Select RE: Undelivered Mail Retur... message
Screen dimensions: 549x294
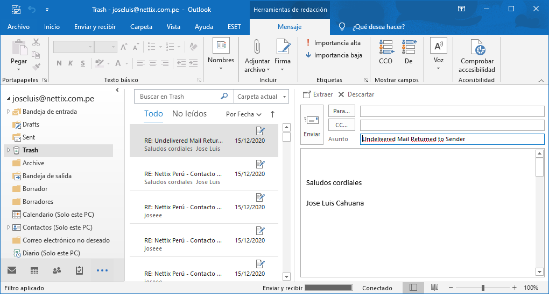click(x=204, y=141)
